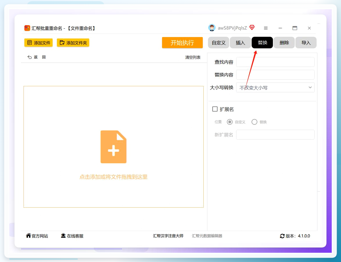Select the 自定义 position radio button
The image size is (341, 262).
coord(230,122)
